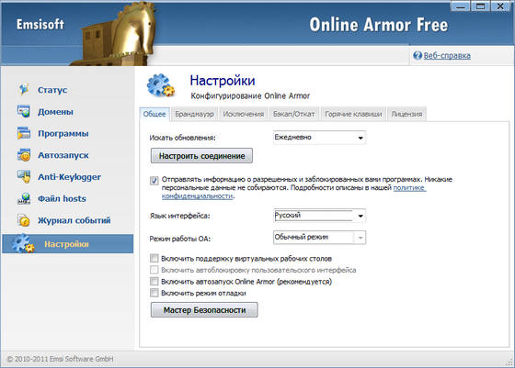515x368 pixels.
Task: Open the Исключения tab
Action: tap(244, 114)
